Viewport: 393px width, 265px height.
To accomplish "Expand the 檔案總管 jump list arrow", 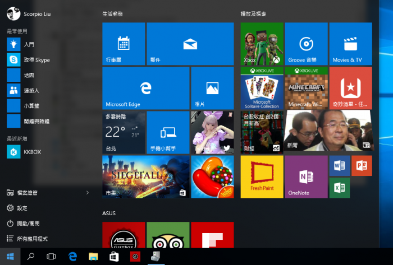I will point(87,193).
